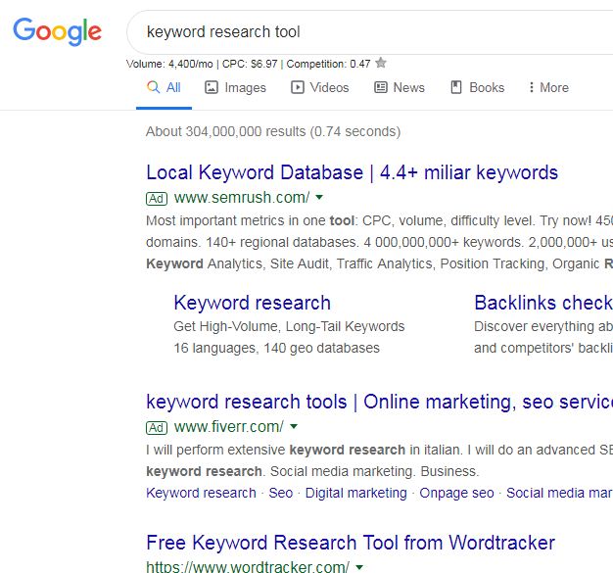This screenshot has width=613, height=573.
Task: Click the Keyword research link under Fiverr ad
Action: coord(201,493)
